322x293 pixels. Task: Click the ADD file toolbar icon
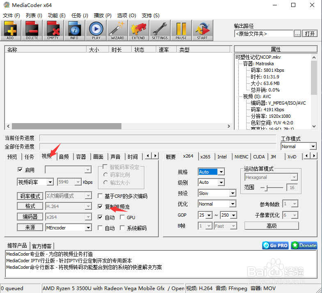(x=11, y=30)
